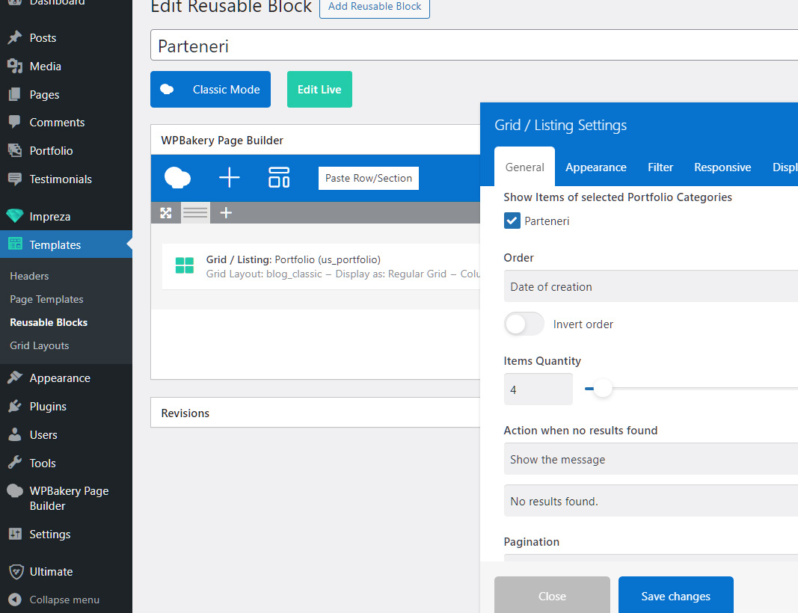Switch to the General tab
The width and height of the screenshot is (798, 613).
click(x=525, y=167)
